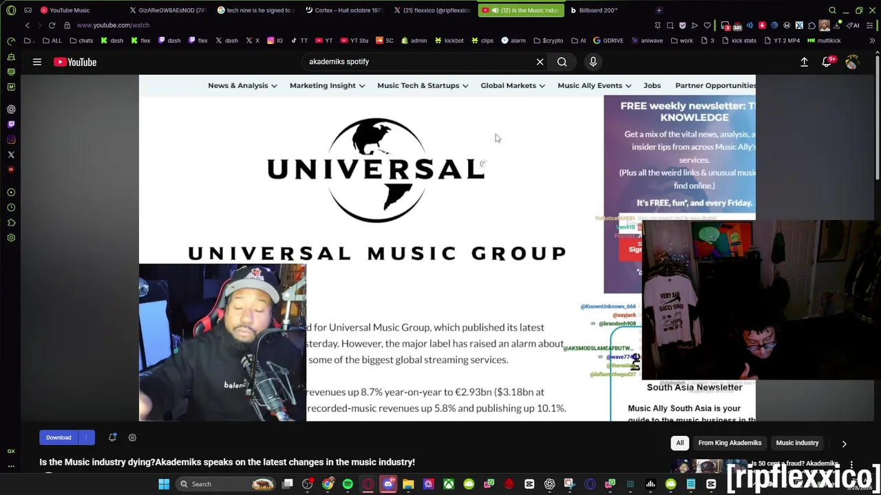
Task: Open ChatGPT icon in the taskbar
Action: click(x=549, y=484)
